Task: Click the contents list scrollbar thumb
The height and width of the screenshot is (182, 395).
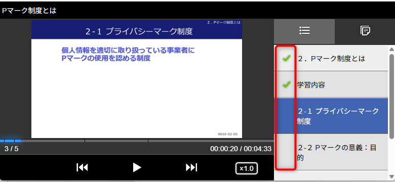Action: point(391,96)
